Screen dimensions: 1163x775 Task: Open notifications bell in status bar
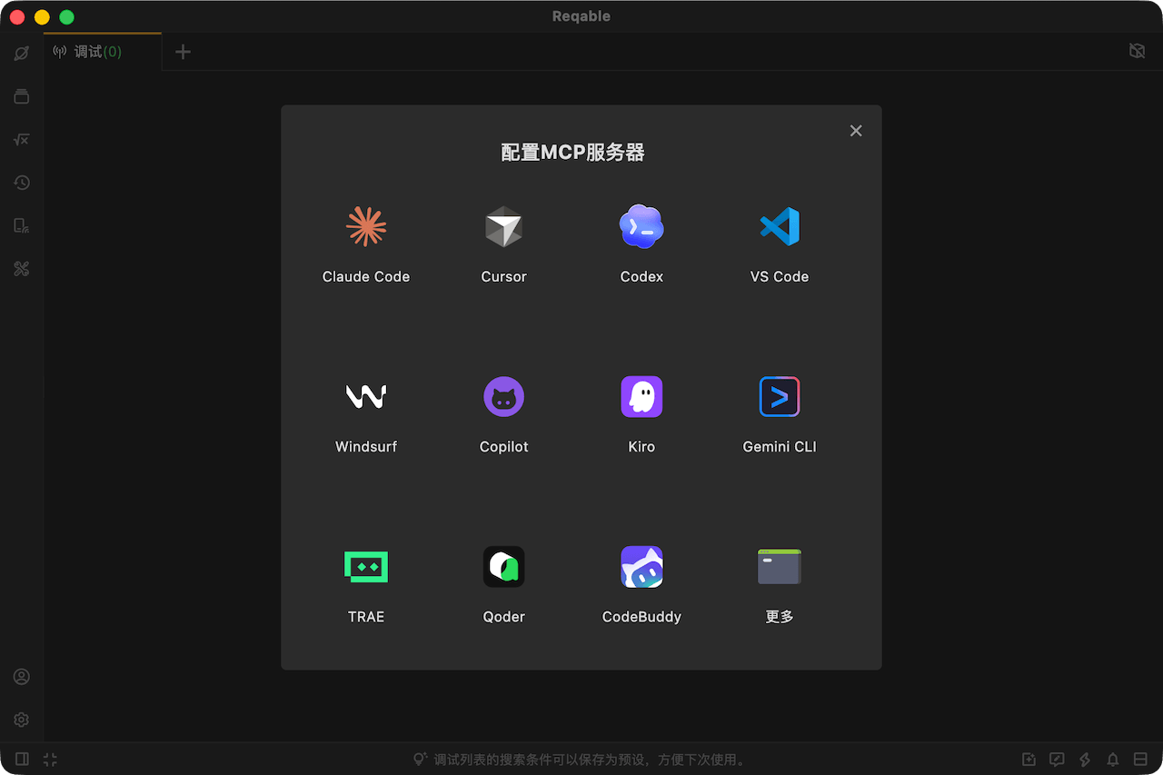coord(1113,760)
